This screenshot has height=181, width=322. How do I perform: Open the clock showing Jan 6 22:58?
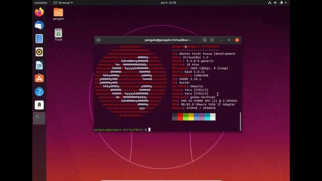coord(168,3)
